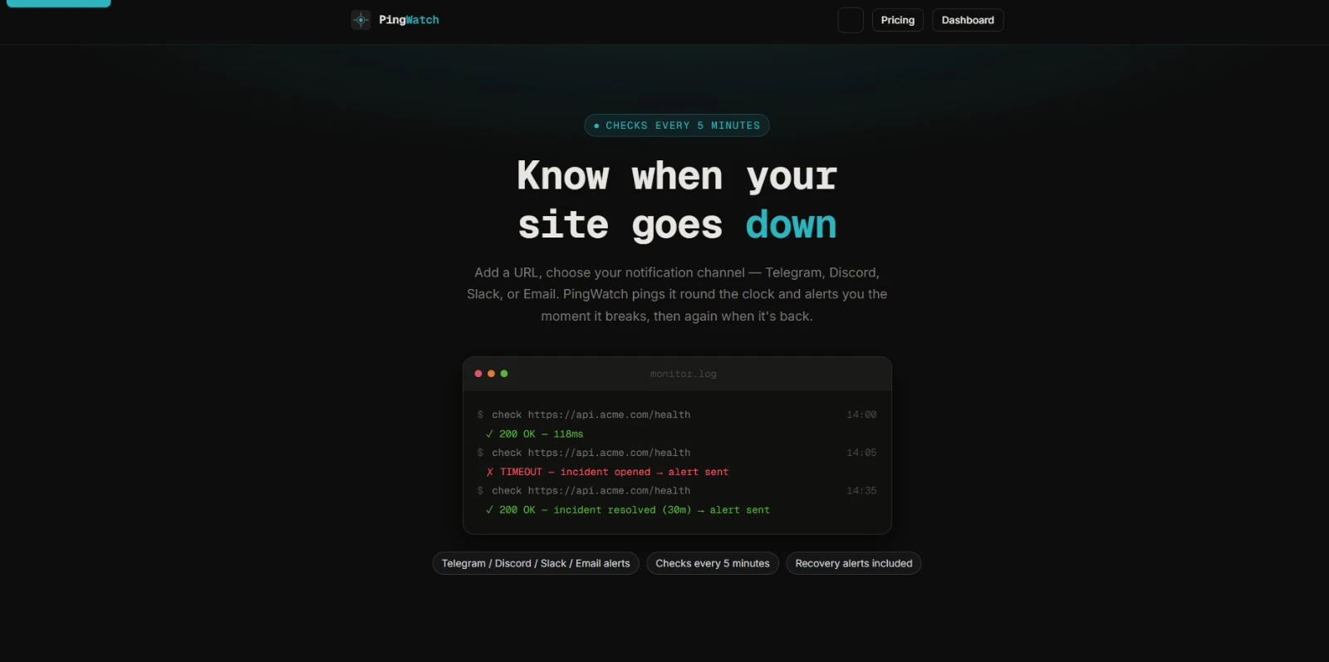Select the "200 OK – 118ms" log line
Image resolution: width=1329 pixels, height=662 pixels.
coord(534,434)
